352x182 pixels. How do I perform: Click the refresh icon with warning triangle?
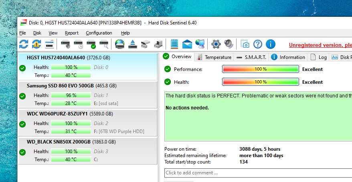(36, 44)
